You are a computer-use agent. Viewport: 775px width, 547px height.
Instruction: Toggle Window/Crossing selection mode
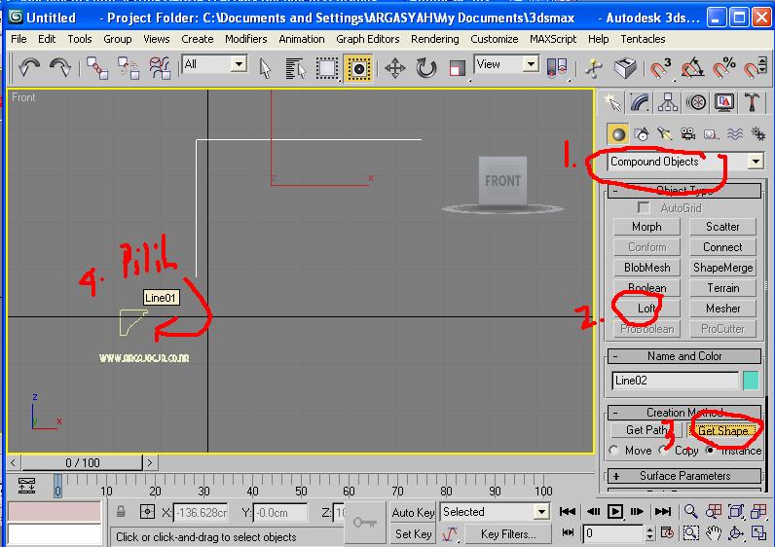358,68
